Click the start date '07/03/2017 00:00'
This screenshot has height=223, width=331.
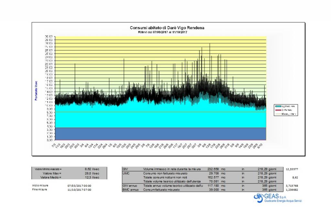click(x=80, y=186)
